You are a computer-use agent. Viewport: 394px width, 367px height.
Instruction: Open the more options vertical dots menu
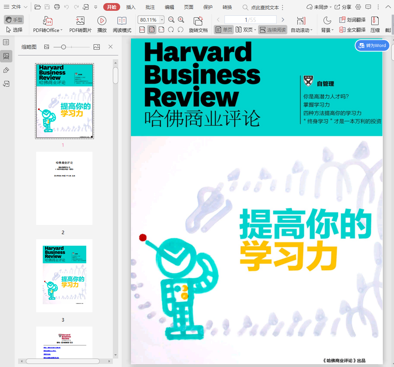point(378,7)
